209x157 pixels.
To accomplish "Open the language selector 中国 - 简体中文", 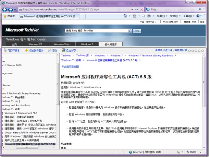I will point(148,22).
